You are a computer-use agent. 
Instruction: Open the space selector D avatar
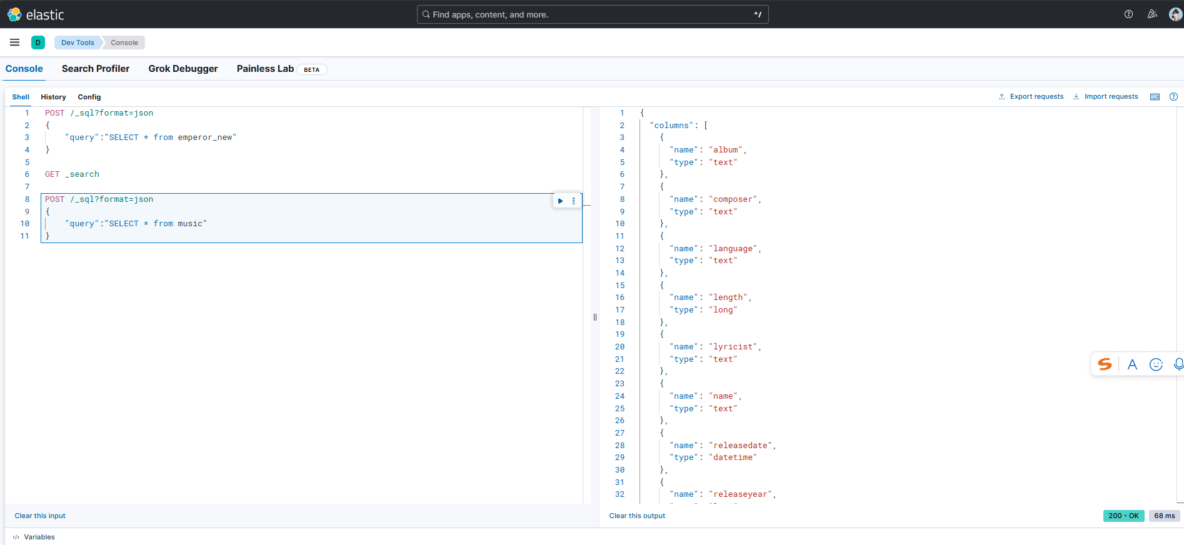pyautogui.click(x=38, y=42)
